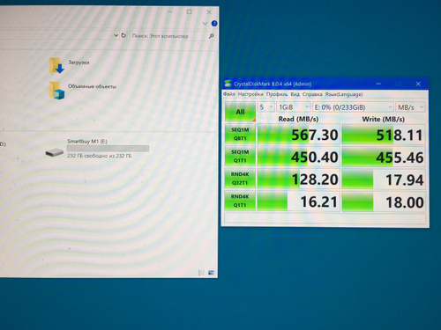Select the Объемные объекты folder icon
441x330 pixels.
pyautogui.click(x=56, y=91)
